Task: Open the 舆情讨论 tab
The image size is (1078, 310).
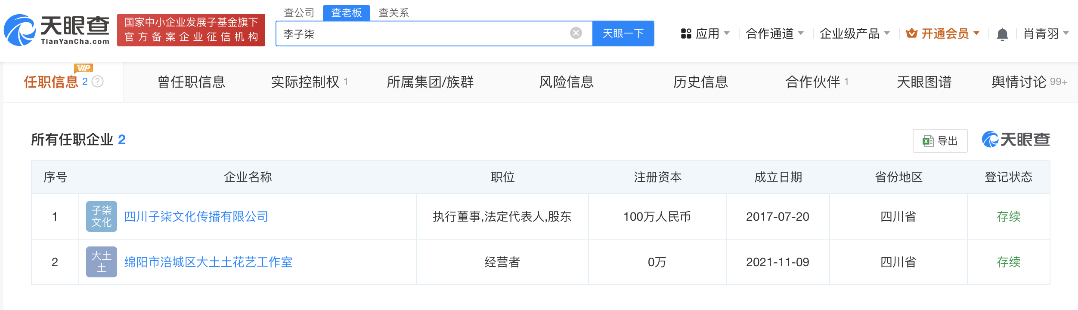Action: pos(1029,82)
